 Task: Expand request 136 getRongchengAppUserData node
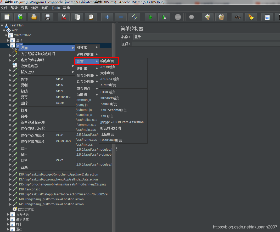(10, 174)
